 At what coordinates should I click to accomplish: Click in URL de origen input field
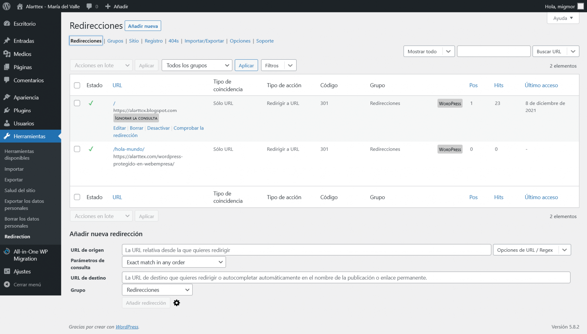(306, 250)
